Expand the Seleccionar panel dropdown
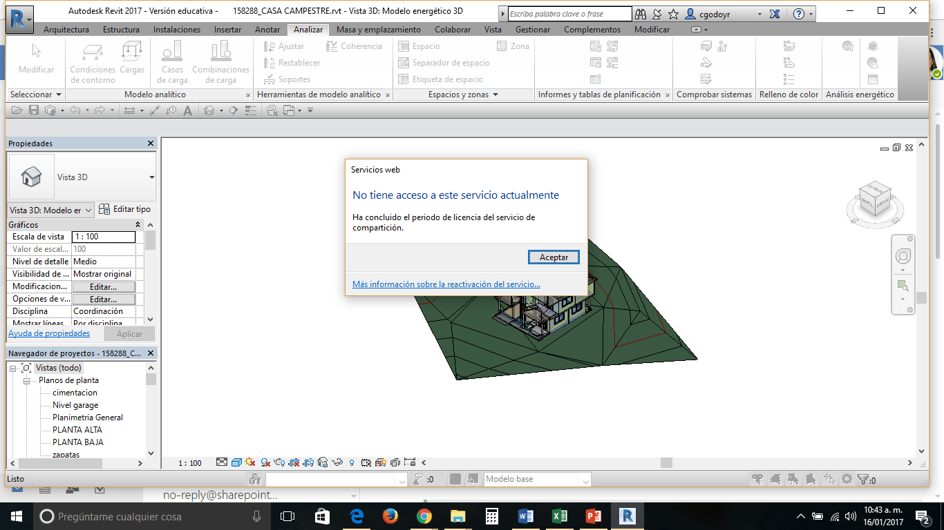This screenshot has height=530, width=944. pos(36,95)
